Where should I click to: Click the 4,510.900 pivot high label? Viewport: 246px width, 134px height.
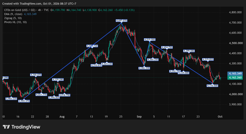150,40
